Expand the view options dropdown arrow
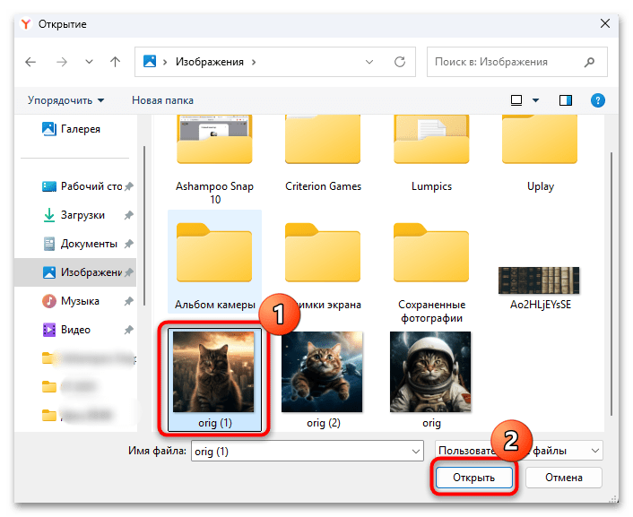 (x=536, y=100)
